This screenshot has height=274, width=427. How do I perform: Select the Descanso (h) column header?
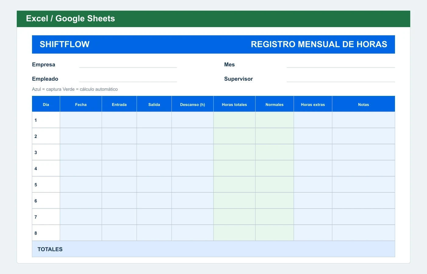coord(192,104)
